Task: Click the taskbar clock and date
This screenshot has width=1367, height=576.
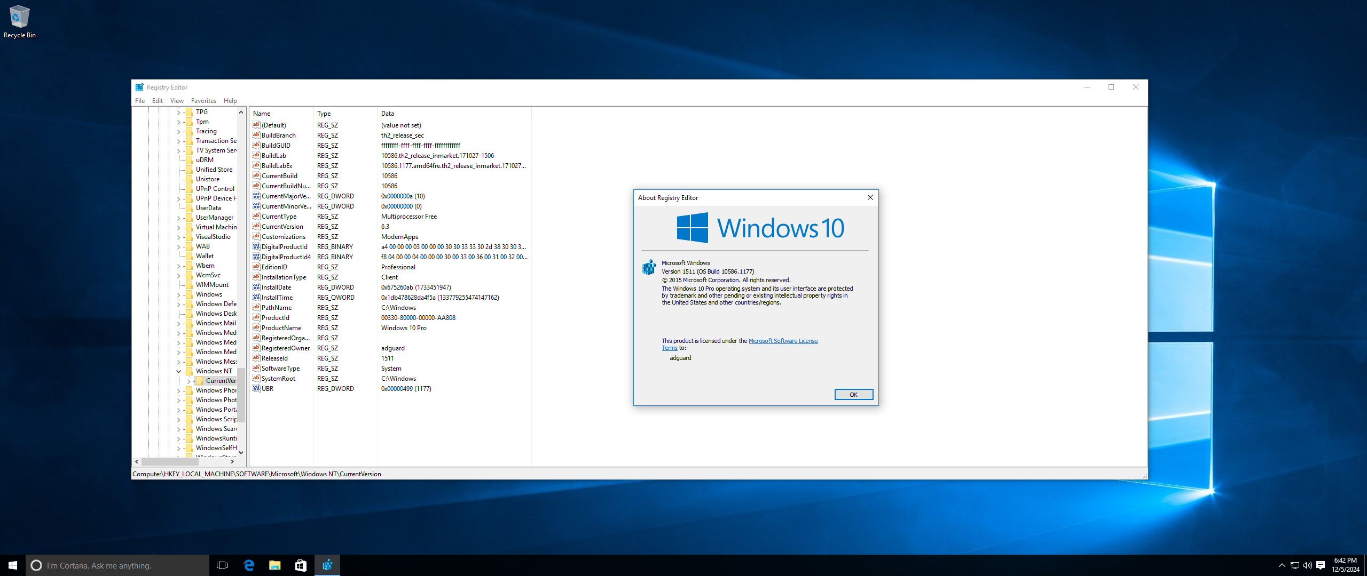Action: [x=1345, y=565]
